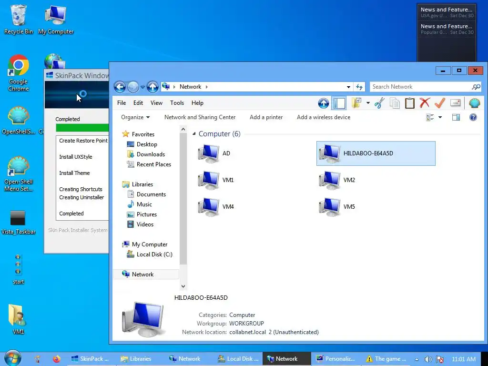
Task: Select Music library
Action: tap(144, 204)
